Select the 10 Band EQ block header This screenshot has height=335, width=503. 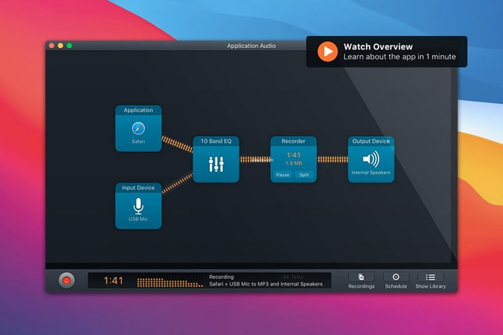(216, 141)
